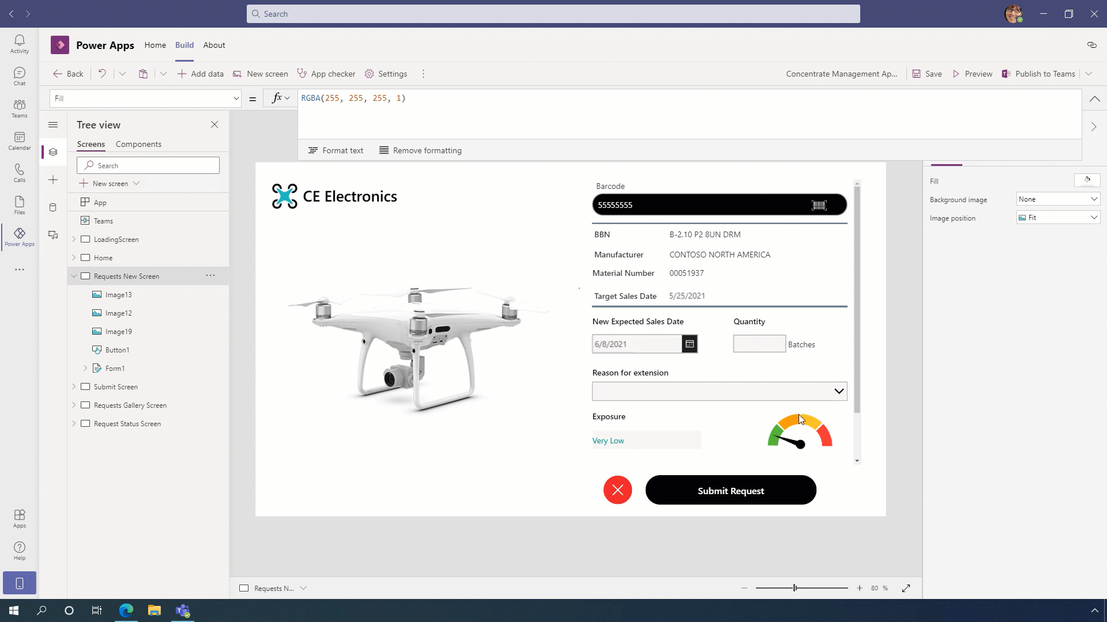Image resolution: width=1107 pixels, height=622 pixels.
Task: Open App checker
Action: click(326, 74)
